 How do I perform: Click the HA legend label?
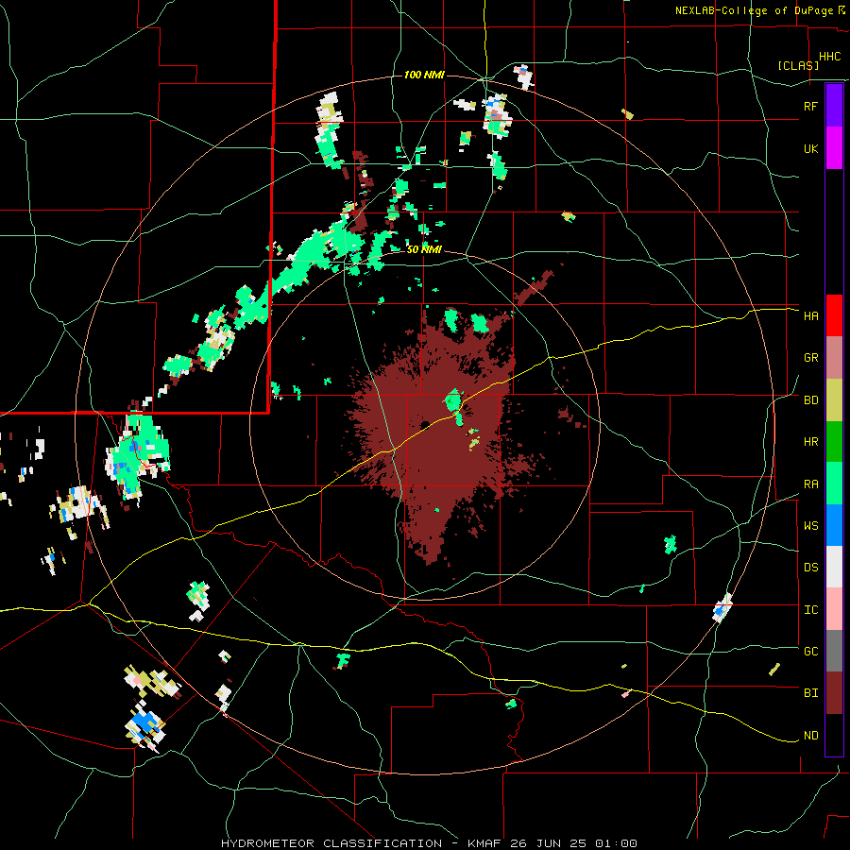pyautogui.click(x=810, y=316)
